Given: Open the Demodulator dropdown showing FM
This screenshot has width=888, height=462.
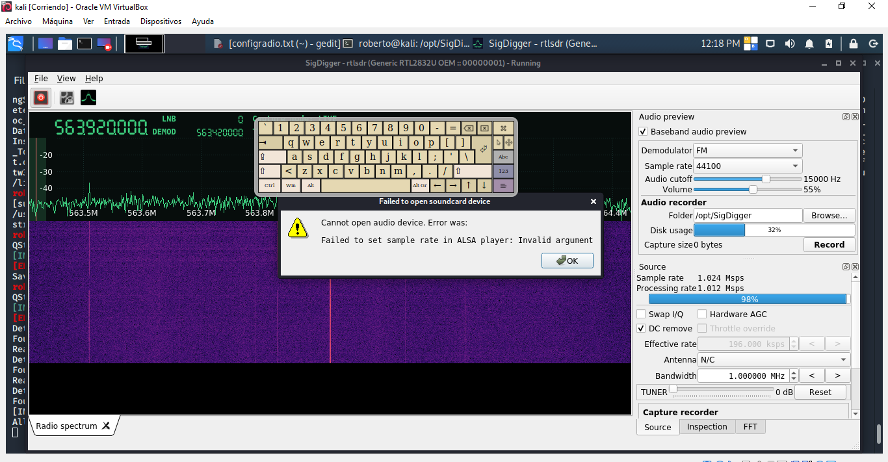Looking at the screenshot, I should 747,150.
